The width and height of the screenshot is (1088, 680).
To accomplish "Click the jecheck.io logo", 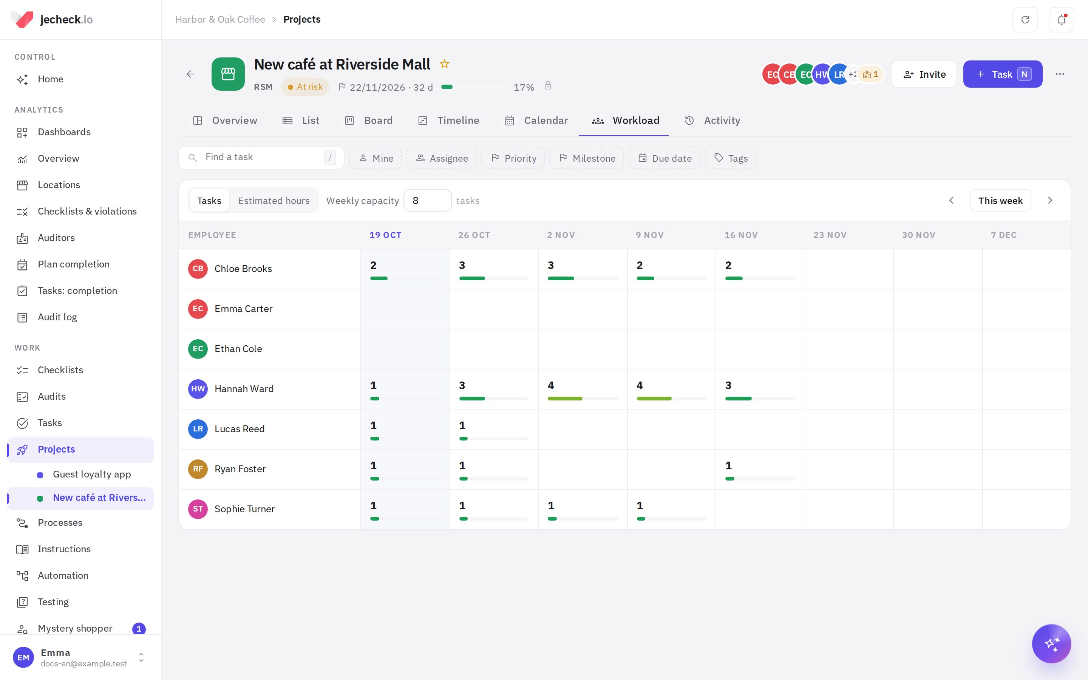I will tap(52, 19).
